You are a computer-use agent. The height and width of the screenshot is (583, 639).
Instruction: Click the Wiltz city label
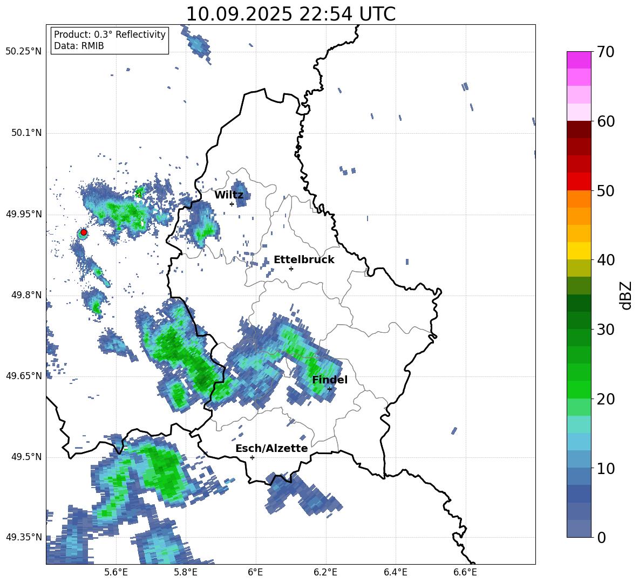pos(229,195)
